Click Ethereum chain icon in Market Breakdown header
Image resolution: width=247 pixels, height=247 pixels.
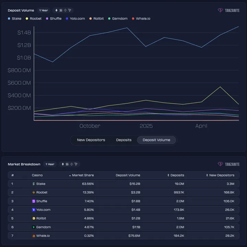click(x=63, y=164)
